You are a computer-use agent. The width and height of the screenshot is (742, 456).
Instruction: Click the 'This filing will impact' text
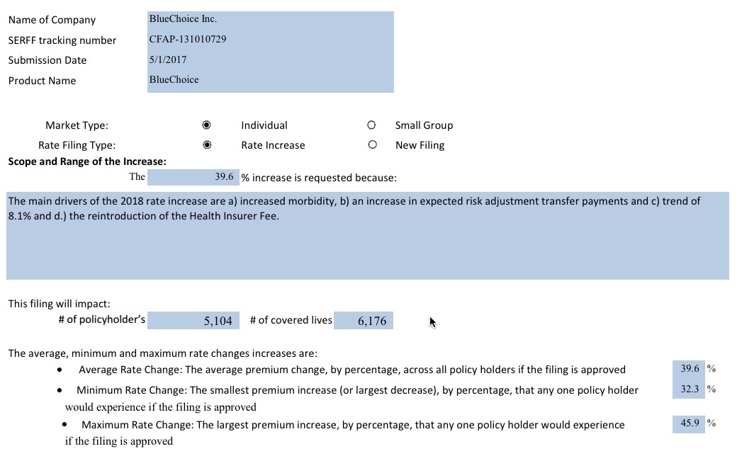click(59, 304)
